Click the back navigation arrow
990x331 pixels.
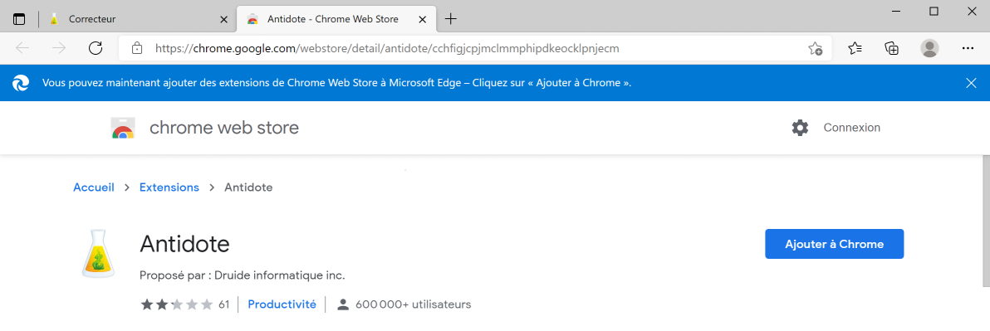(22, 48)
